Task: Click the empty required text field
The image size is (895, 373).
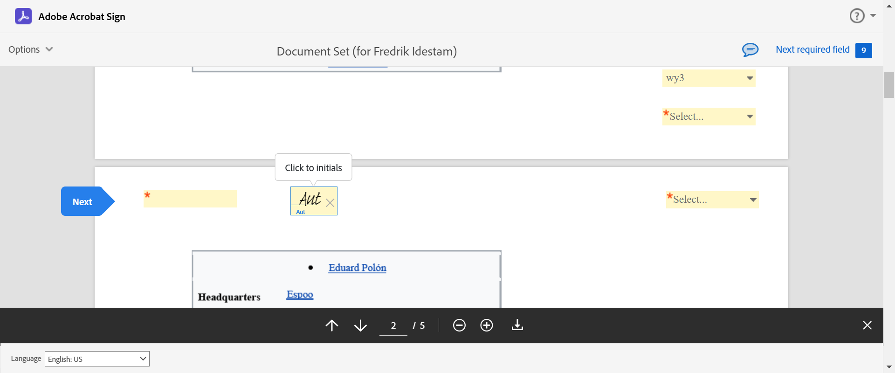Action: click(190, 199)
